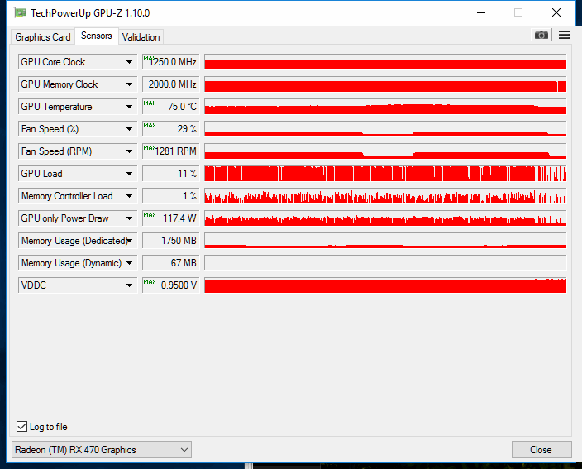Click the Memory Usage (Dedicated) graph

(x=385, y=241)
